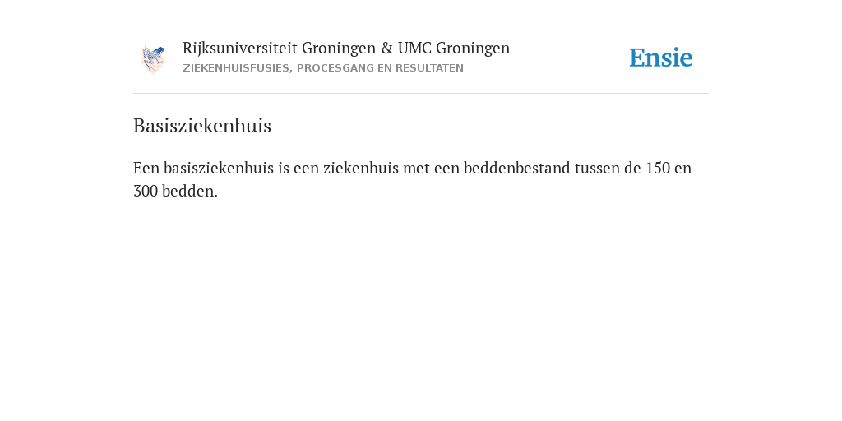The image size is (842, 421).
Task: Click the horizontal divider below the header
Action: 421,94
